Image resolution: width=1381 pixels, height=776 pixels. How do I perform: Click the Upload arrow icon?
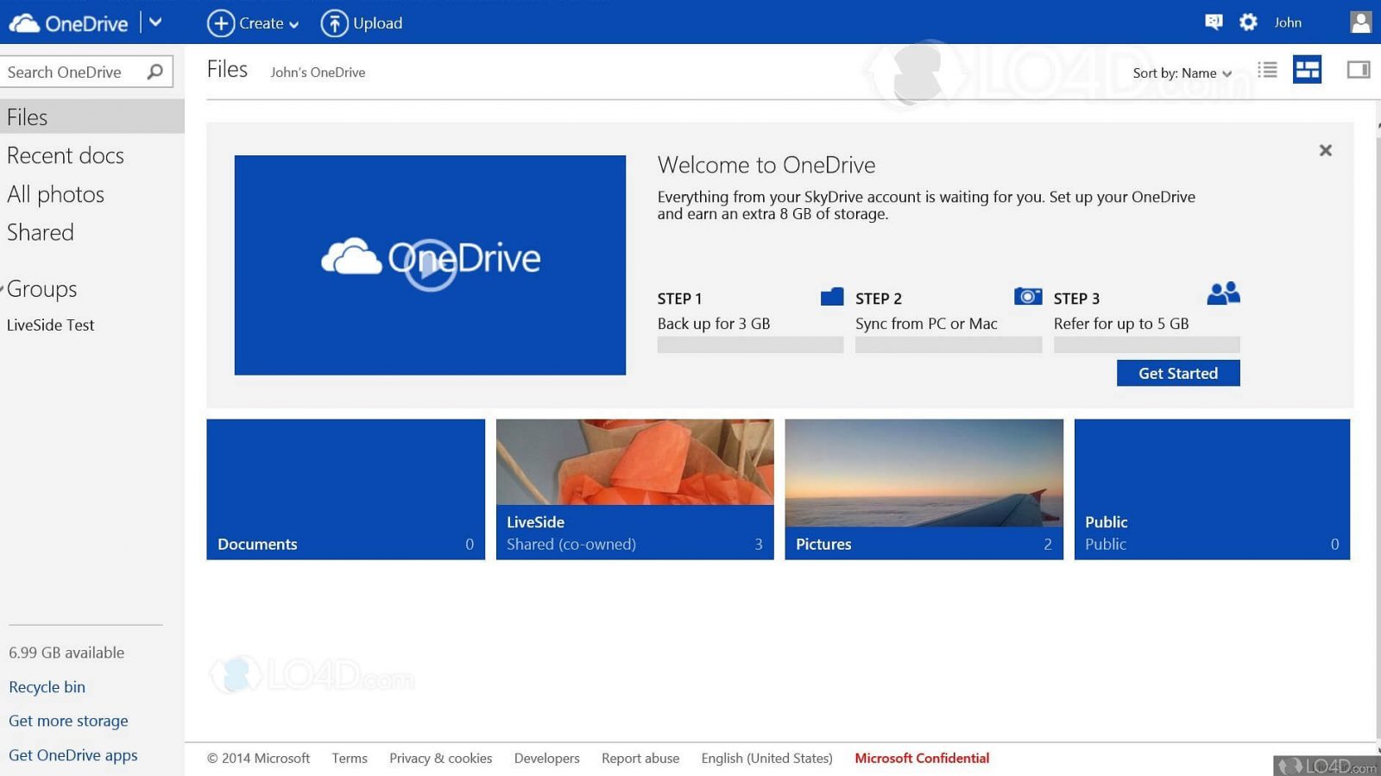[334, 23]
